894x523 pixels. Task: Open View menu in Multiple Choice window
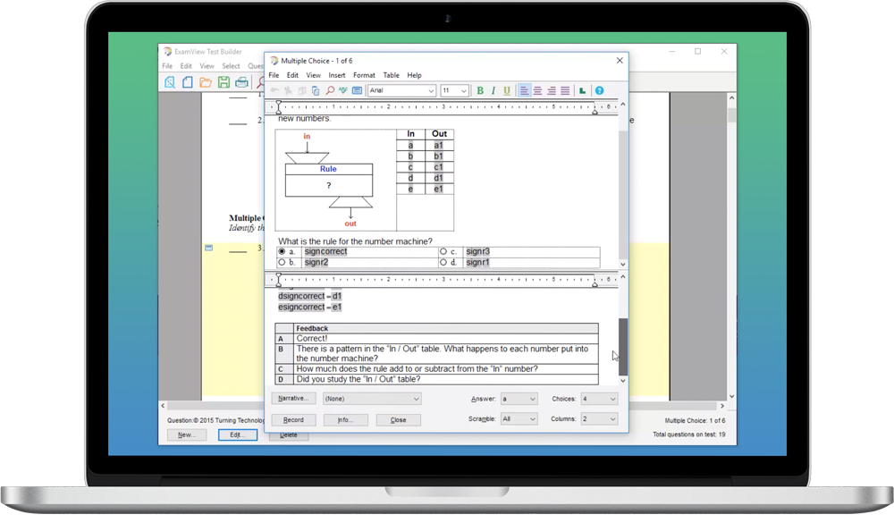(x=314, y=75)
